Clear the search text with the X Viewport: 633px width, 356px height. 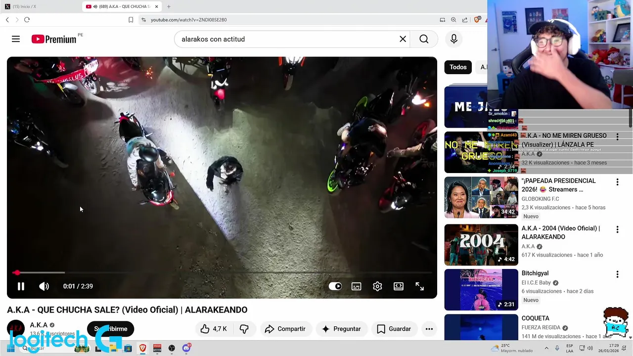point(403,39)
